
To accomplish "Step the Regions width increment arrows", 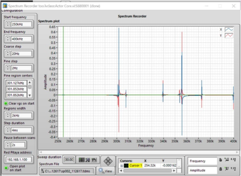I will pyautogui.click(x=8, y=115).
